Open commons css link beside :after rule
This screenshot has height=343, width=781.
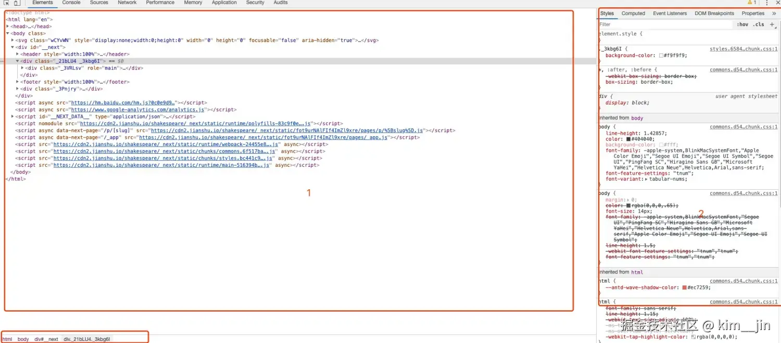pyautogui.click(x=744, y=70)
